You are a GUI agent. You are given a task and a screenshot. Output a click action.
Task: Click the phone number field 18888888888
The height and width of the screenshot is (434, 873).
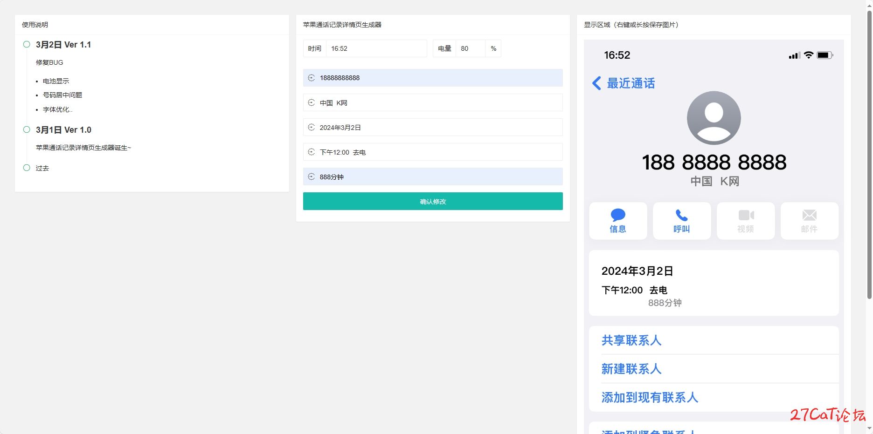[433, 78]
